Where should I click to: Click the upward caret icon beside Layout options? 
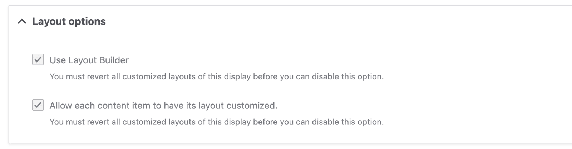[22, 22]
